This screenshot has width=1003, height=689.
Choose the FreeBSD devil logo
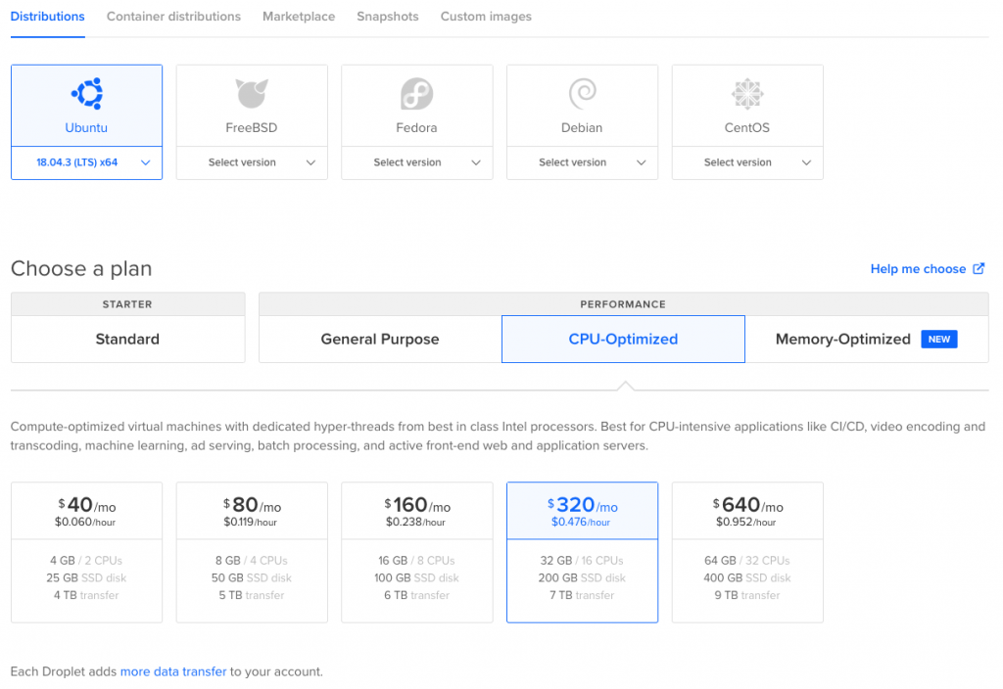[x=252, y=93]
